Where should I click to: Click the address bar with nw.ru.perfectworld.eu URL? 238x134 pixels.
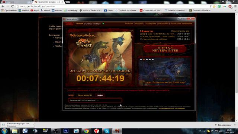(112, 6)
